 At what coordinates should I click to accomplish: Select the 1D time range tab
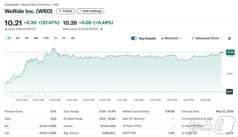coord(9,38)
